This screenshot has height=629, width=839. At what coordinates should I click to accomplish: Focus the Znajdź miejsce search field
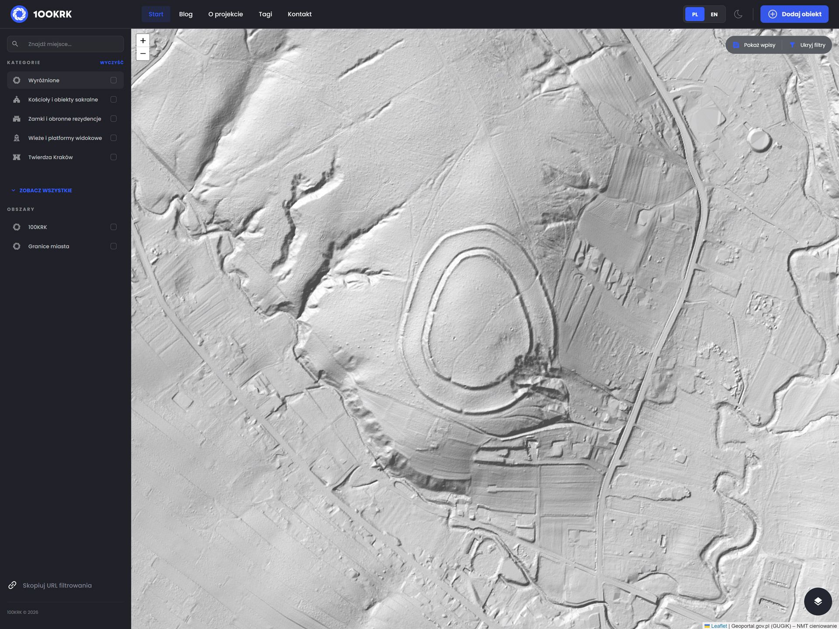[72, 44]
